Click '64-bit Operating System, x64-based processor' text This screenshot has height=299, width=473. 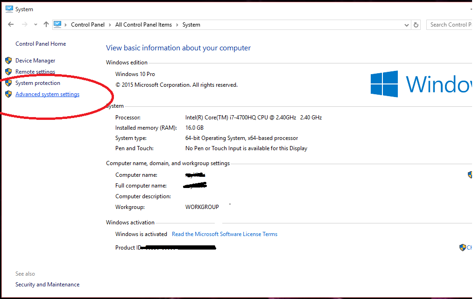(x=241, y=138)
